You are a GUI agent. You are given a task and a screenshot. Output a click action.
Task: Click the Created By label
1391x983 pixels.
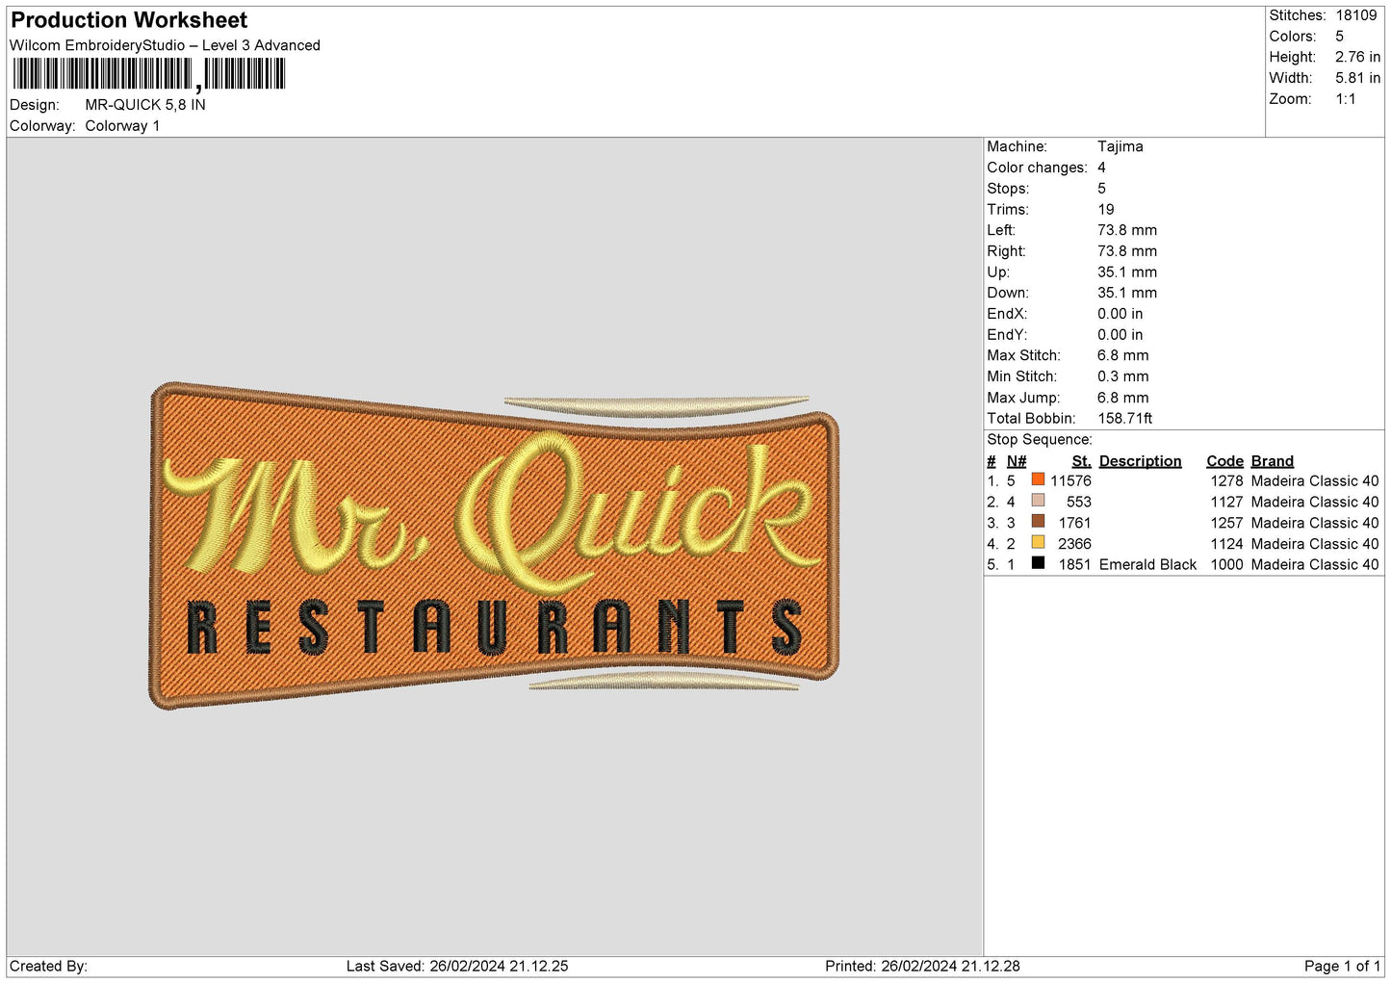point(48,966)
